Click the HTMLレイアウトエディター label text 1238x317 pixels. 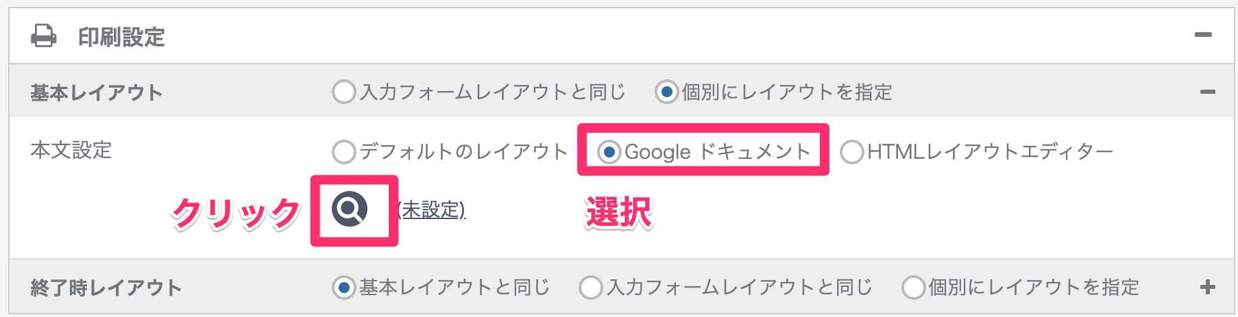pyautogui.click(x=991, y=151)
